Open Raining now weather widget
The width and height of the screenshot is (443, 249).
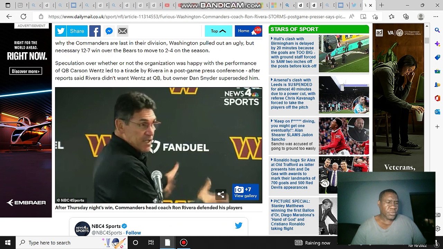pos(313,243)
